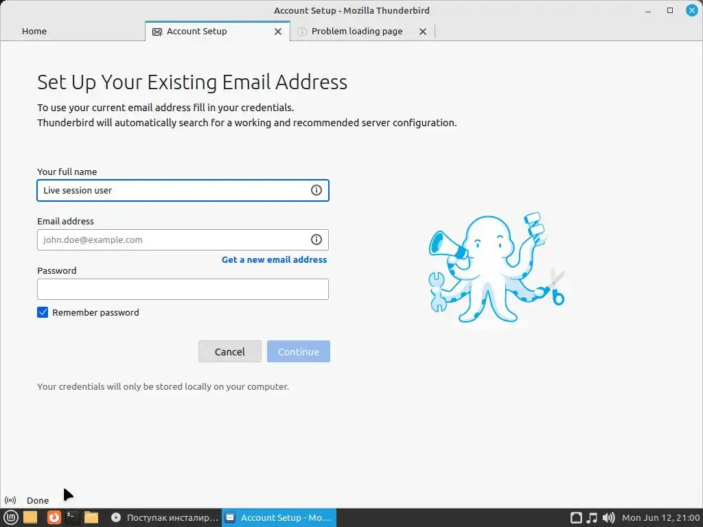Open the Get a new email address link

[274, 260]
